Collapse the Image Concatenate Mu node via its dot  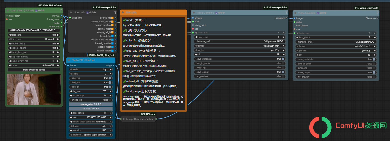123,119
